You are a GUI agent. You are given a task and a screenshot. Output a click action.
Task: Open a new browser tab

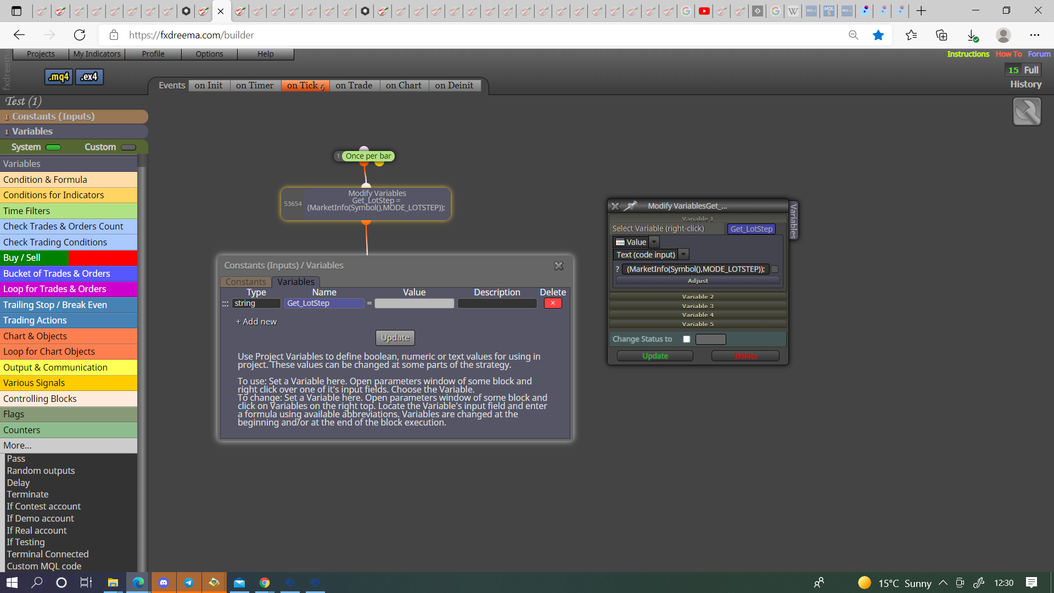click(921, 11)
